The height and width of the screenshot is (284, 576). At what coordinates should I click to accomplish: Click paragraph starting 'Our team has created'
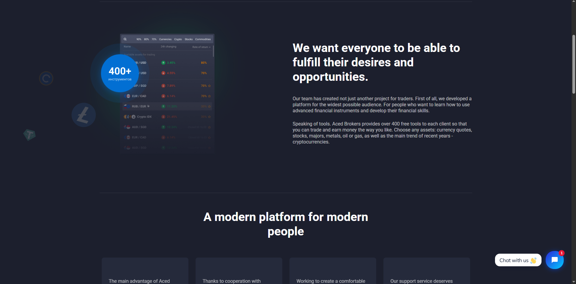point(382,104)
